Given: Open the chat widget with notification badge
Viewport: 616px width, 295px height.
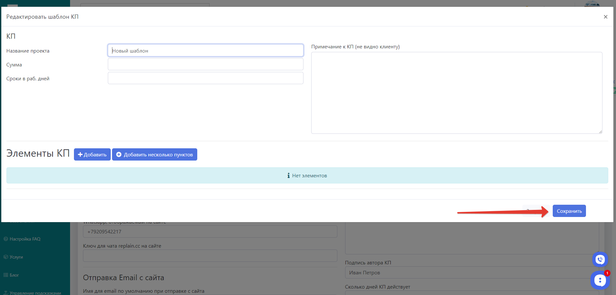Looking at the screenshot, I should [600, 280].
